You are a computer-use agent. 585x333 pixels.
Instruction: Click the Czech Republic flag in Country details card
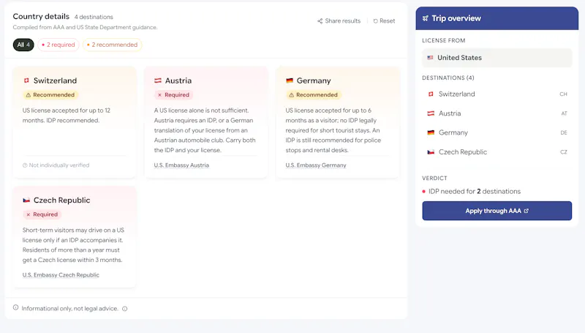click(x=26, y=200)
